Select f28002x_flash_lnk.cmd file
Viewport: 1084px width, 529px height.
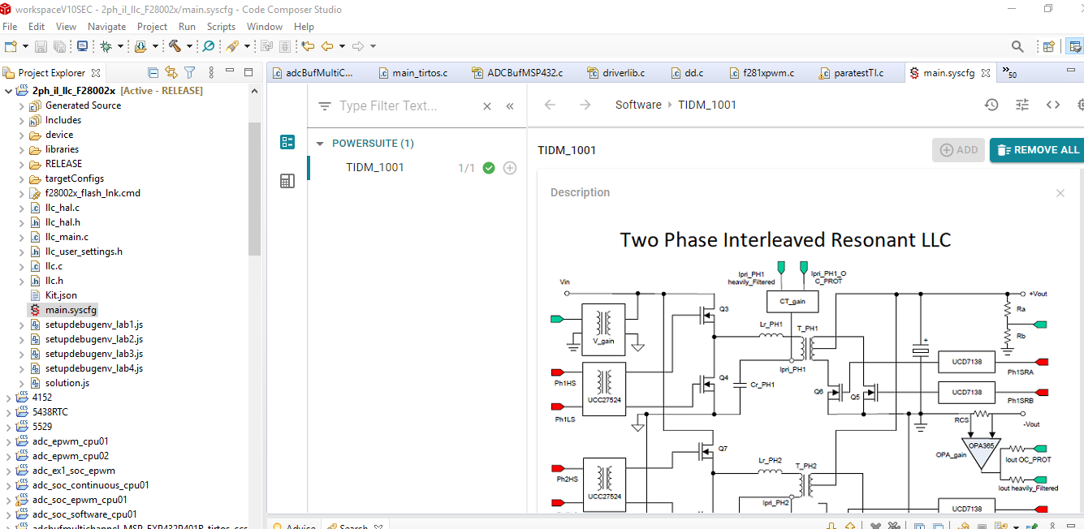(x=93, y=193)
